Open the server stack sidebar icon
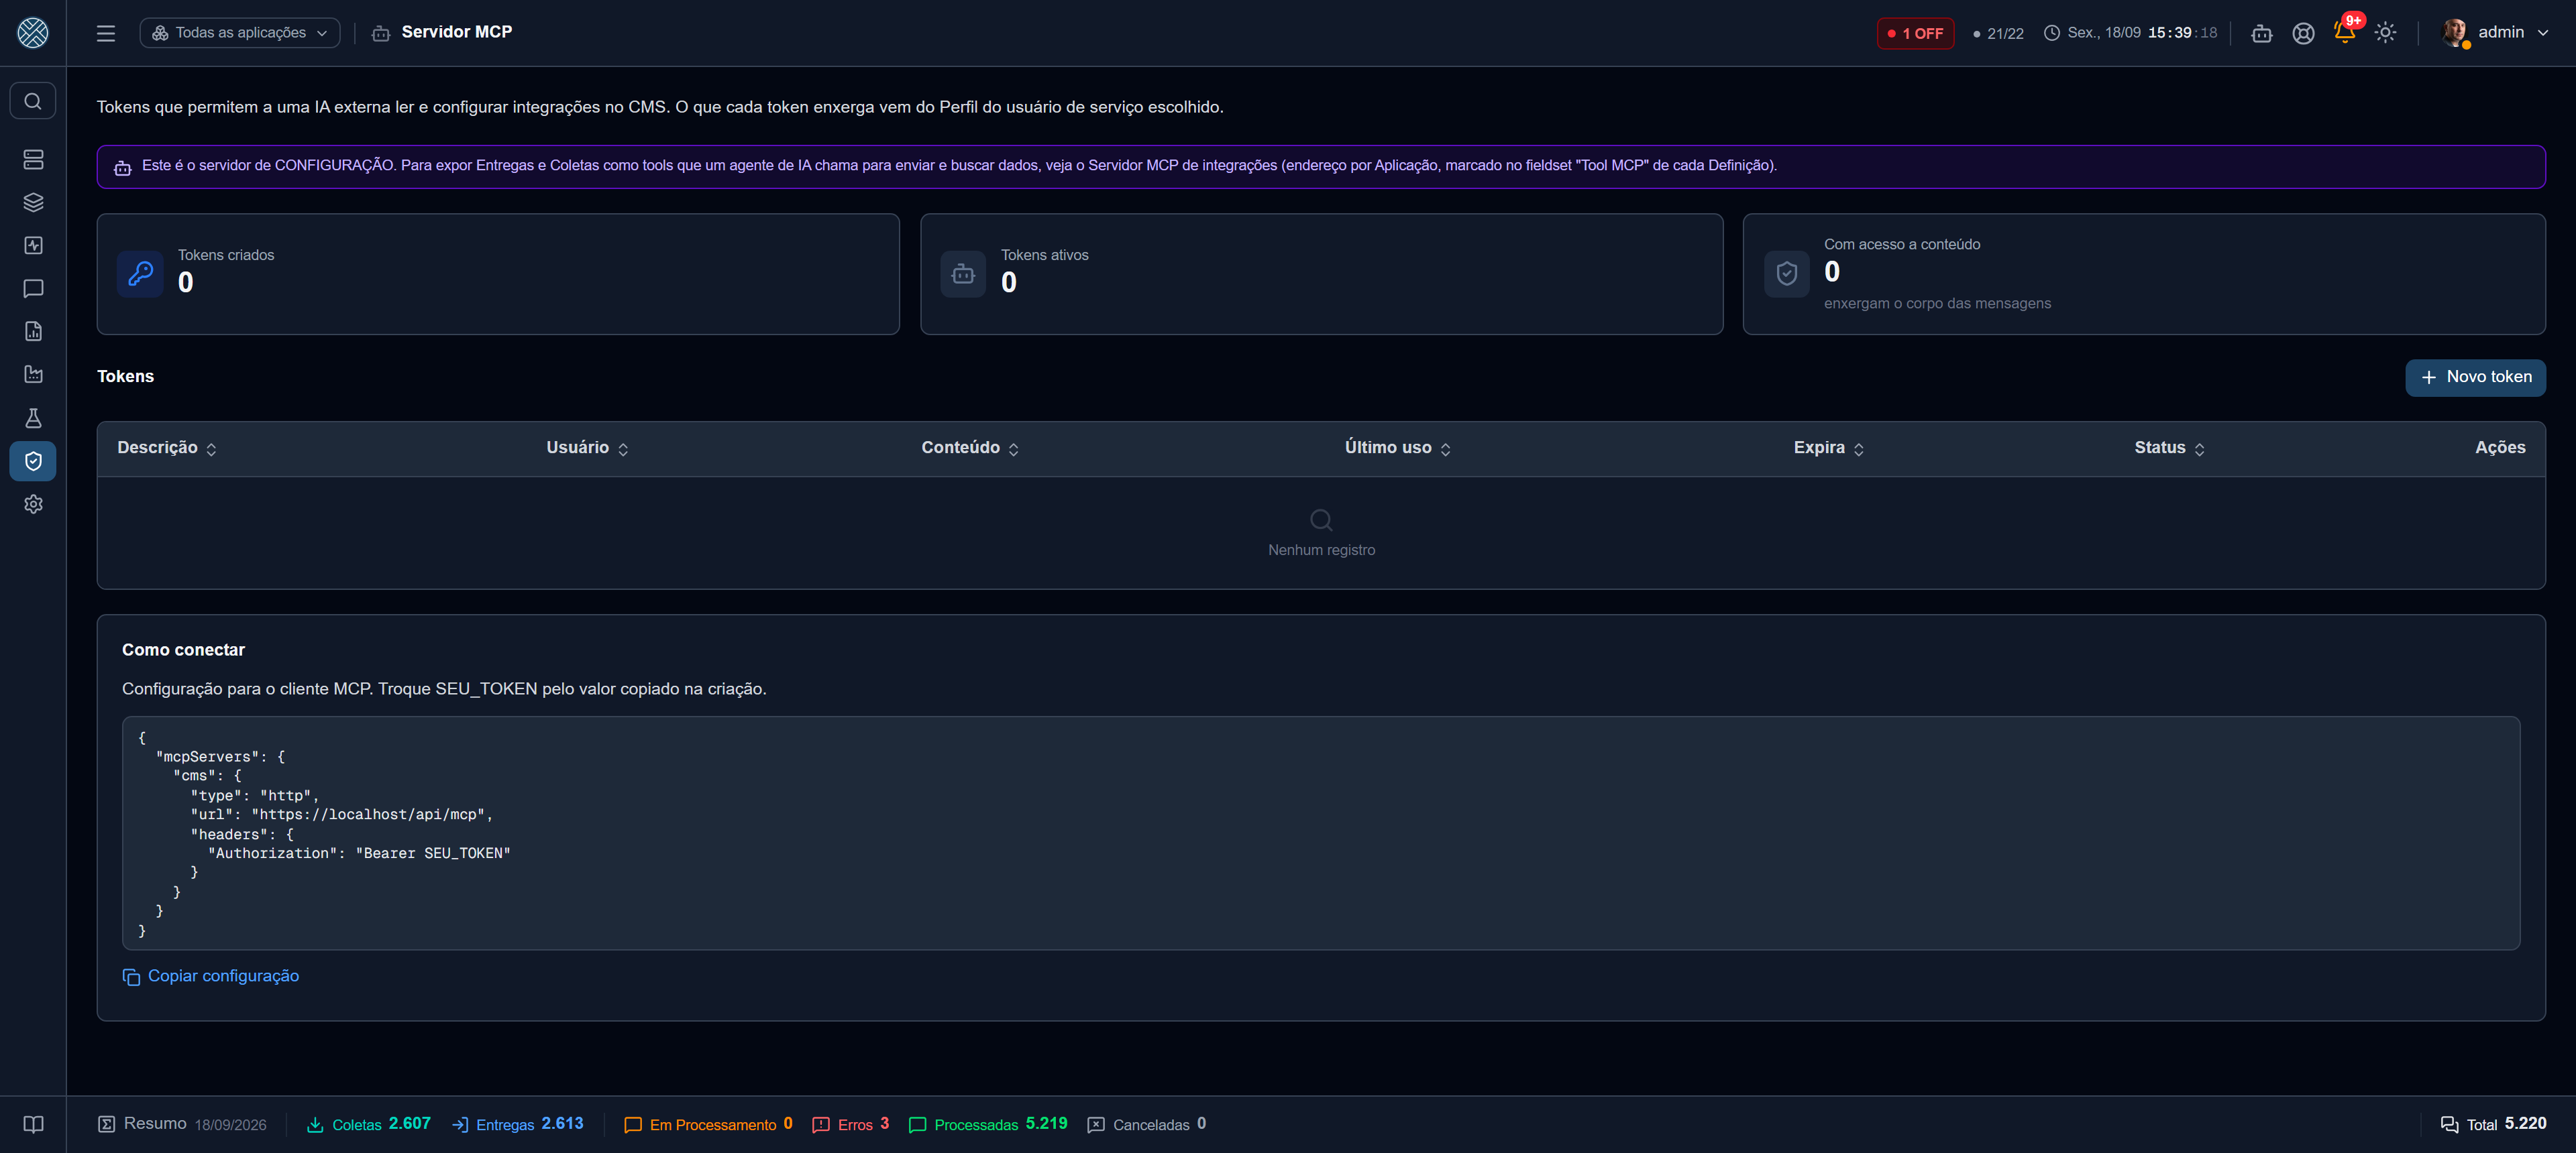2576x1153 pixels. (33, 160)
